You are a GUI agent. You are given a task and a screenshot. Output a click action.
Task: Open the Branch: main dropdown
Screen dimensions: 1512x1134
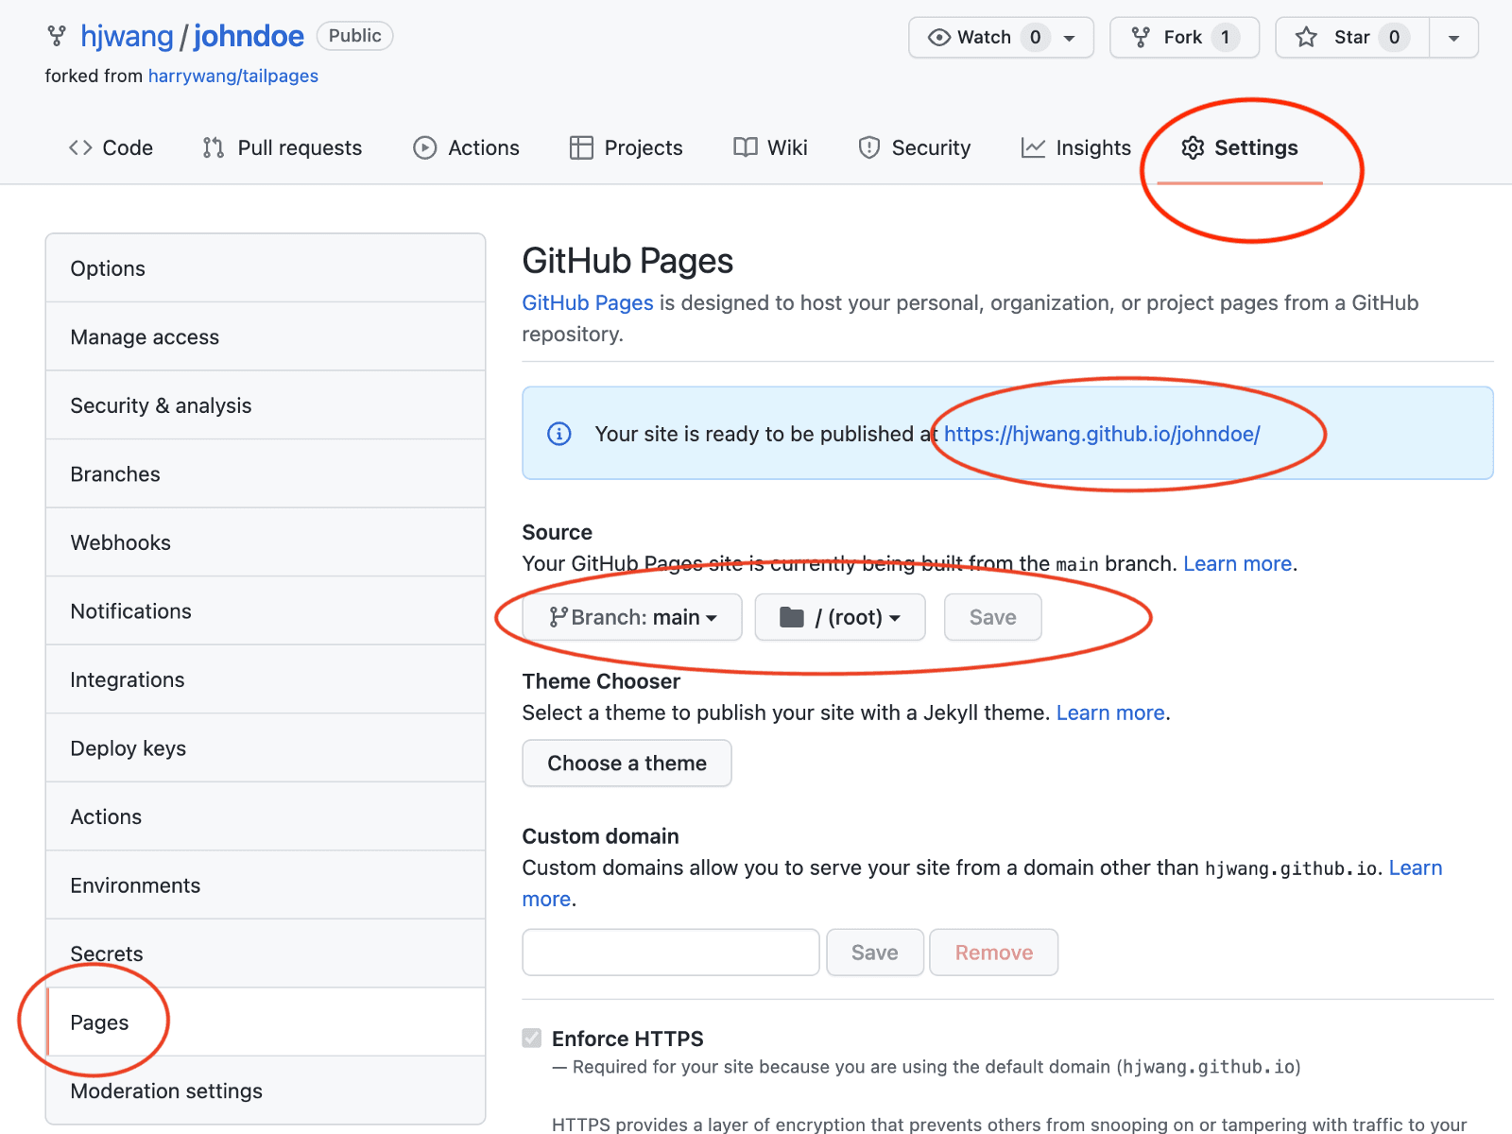pos(632,618)
